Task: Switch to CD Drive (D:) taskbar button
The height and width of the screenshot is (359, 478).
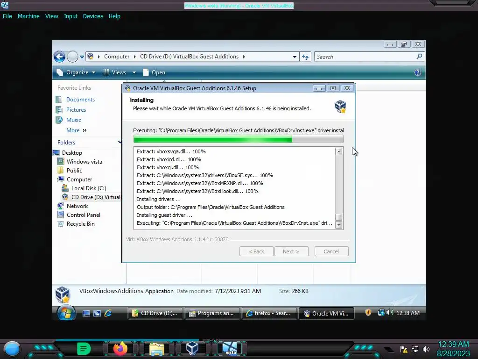Action: coord(155,313)
